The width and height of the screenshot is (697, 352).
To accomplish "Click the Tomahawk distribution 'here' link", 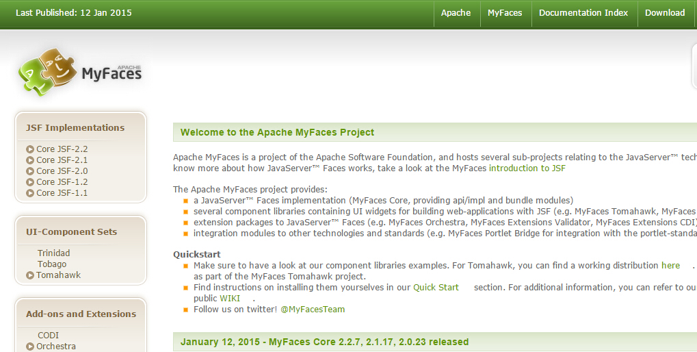I will (670, 265).
